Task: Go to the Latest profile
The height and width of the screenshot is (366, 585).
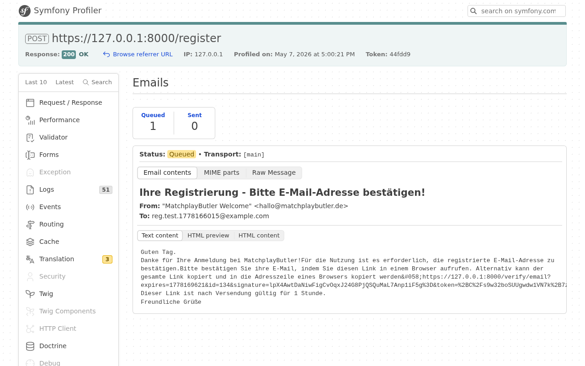Action: tap(64, 82)
